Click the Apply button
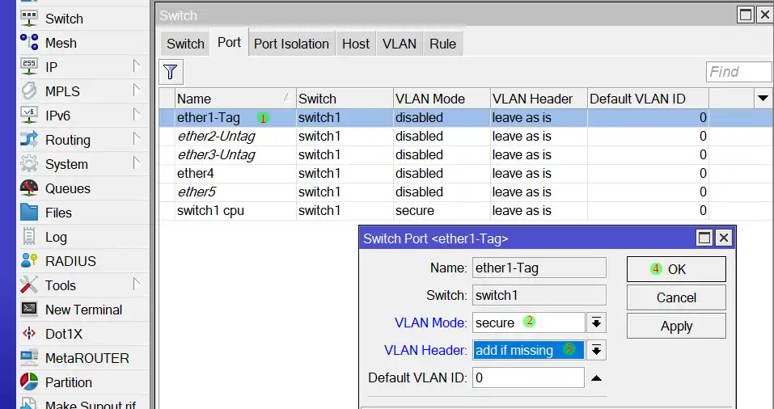Screen dimensions: 774x409 676,327
